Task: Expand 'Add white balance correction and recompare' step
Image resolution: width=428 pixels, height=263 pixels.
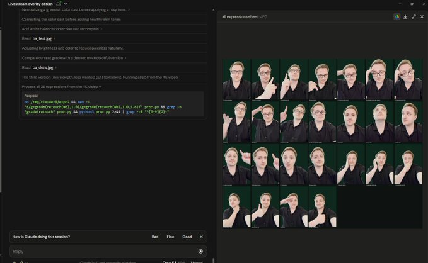Action: click(x=62, y=29)
